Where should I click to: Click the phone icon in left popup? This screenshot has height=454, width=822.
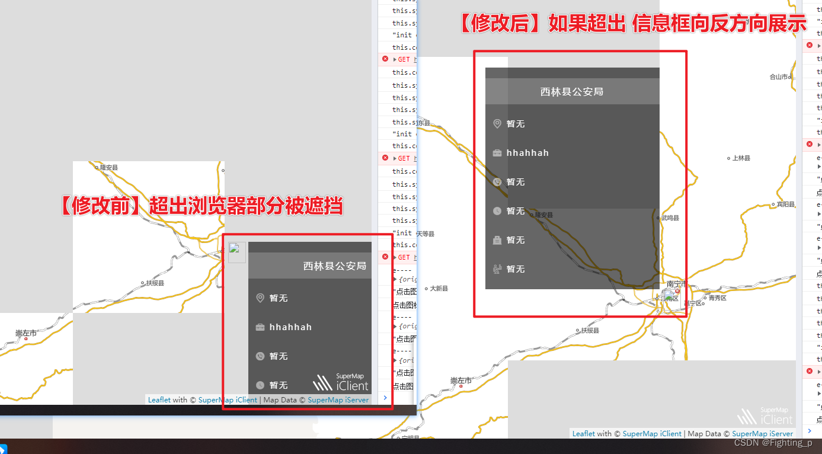coord(260,356)
